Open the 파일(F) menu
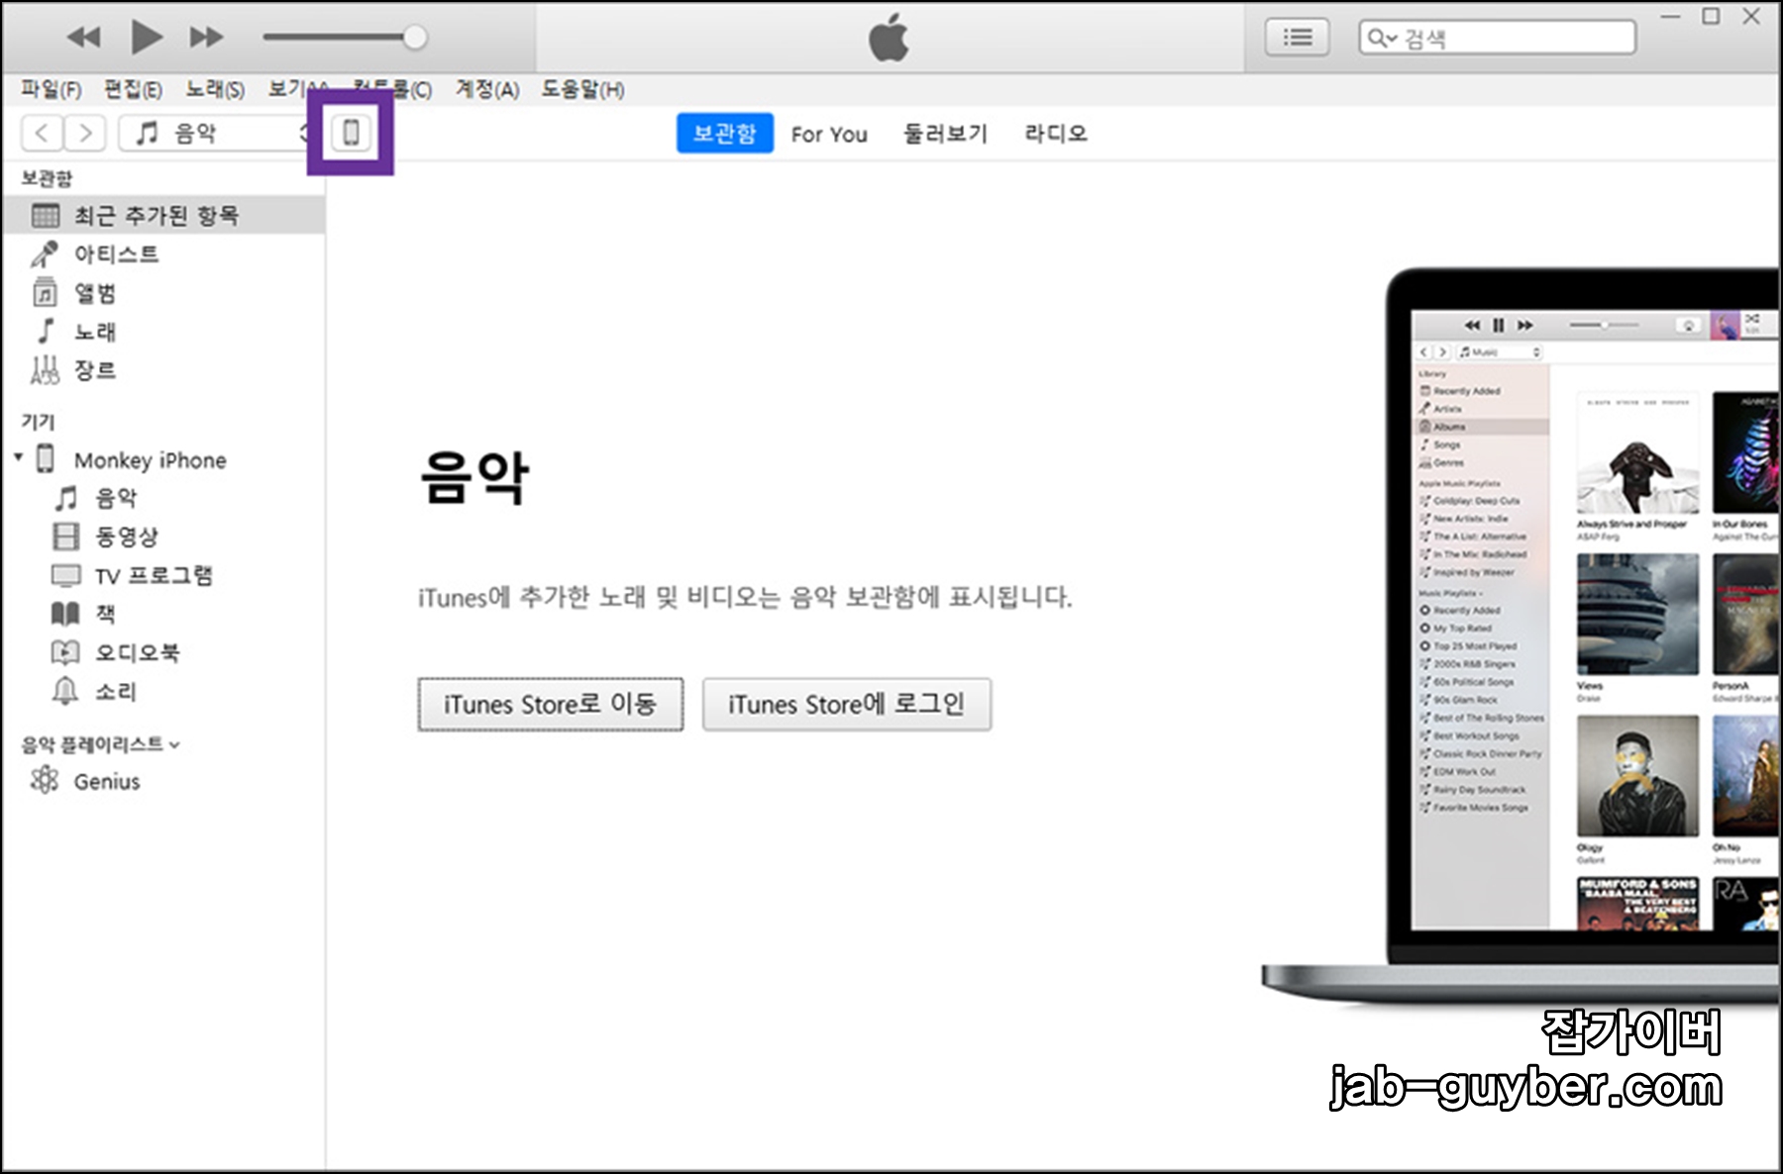Screen dimensions: 1783x1174 click(52, 89)
